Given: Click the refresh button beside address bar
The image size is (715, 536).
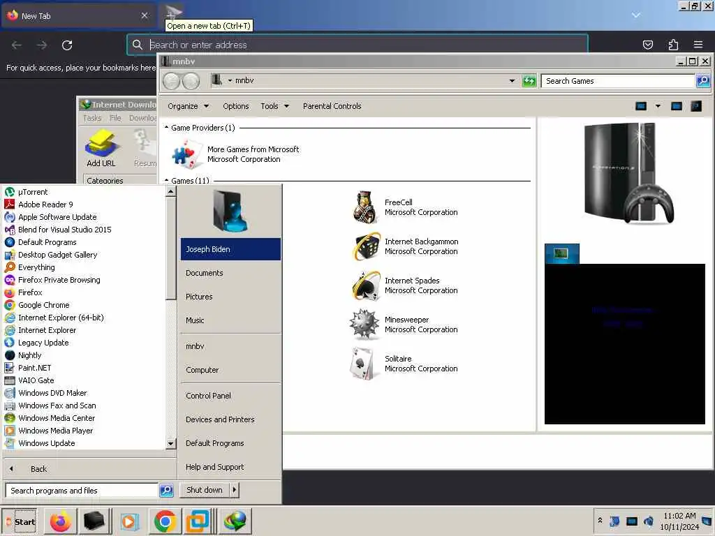Looking at the screenshot, I should [x=529, y=81].
